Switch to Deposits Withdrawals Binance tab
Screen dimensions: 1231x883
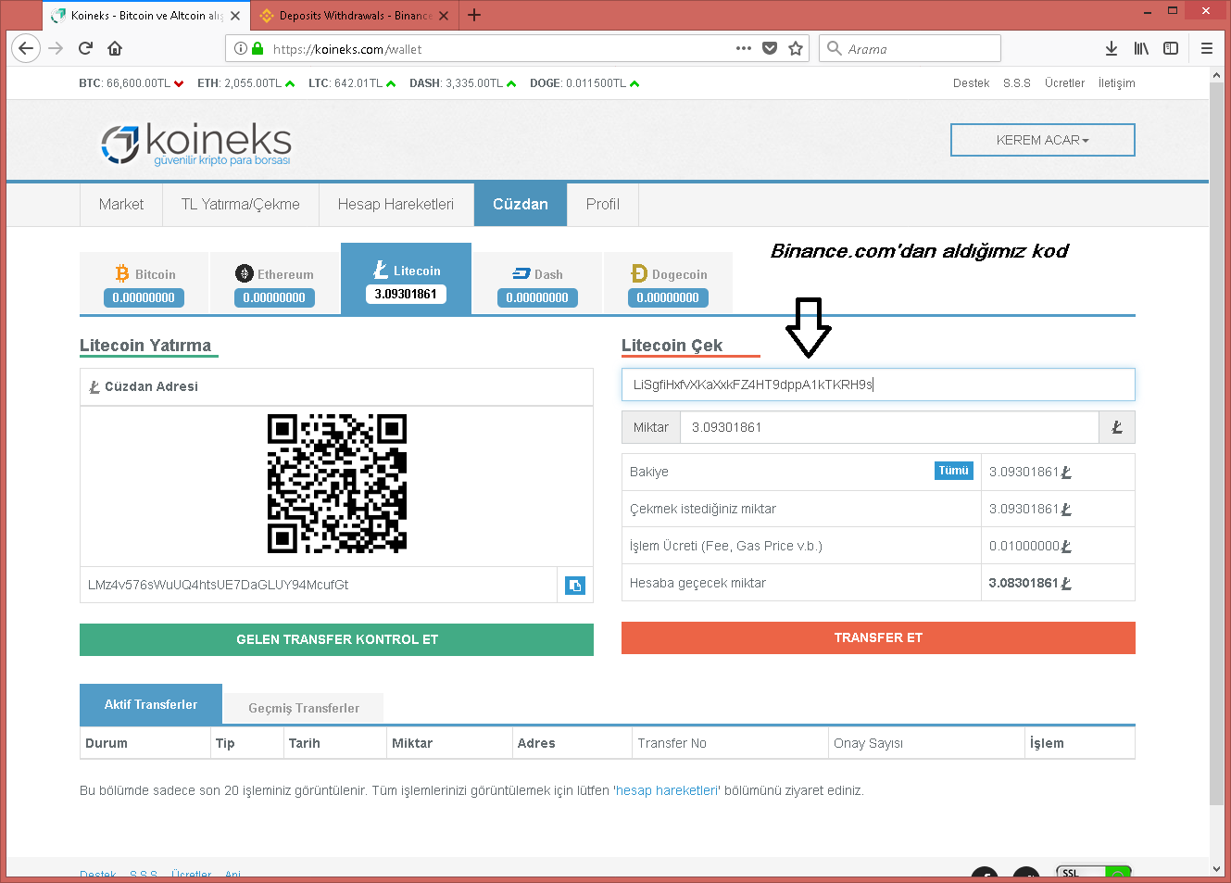[353, 16]
